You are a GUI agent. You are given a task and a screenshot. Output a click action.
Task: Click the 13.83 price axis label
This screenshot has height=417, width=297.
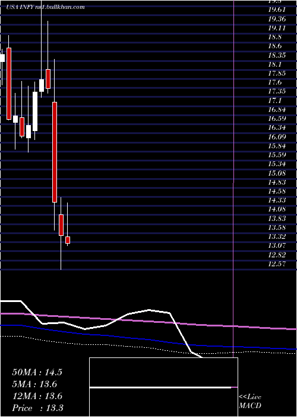277,219
